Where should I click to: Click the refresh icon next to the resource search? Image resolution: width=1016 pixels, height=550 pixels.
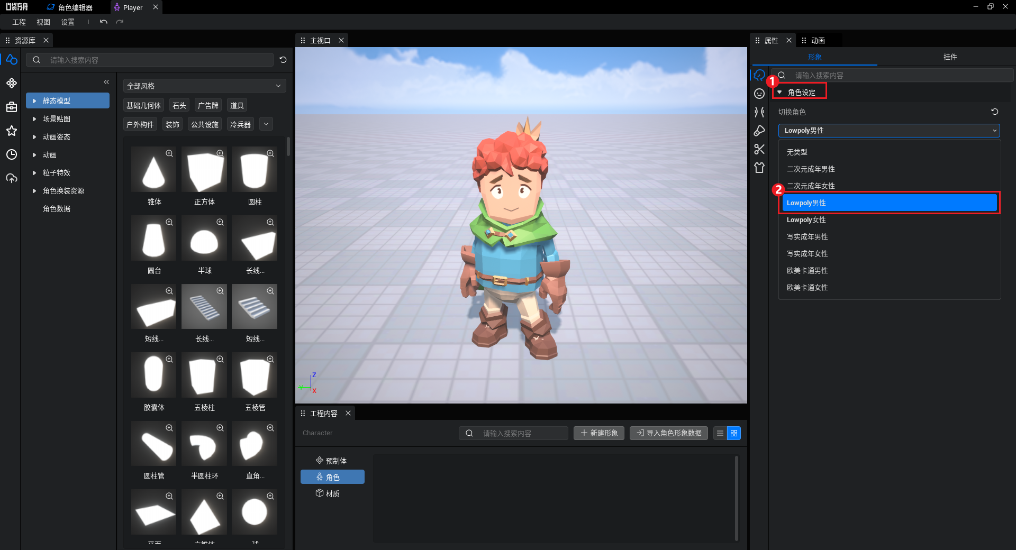click(283, 60)
